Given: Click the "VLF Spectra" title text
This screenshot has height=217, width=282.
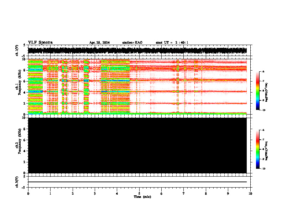Looking at the screenshot, I should pyautogui.click(x=40, y=43).
